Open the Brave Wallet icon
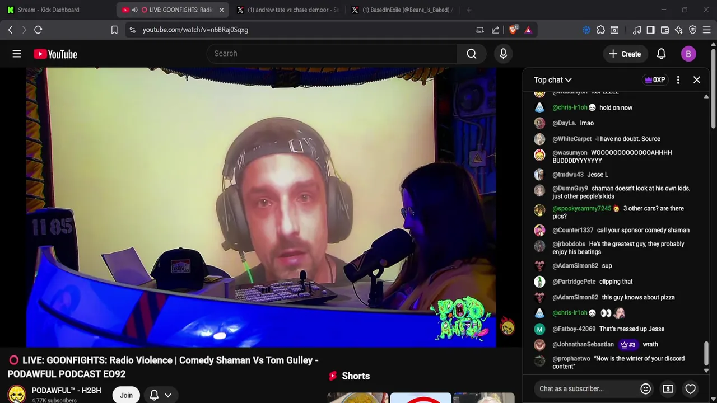Viewport: 717px width, 403px height. [665, 30]
